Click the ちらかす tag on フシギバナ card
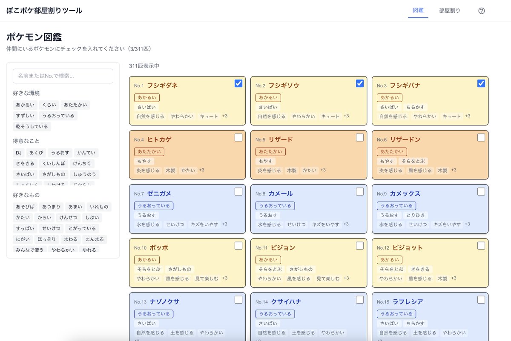 [416, 107]
